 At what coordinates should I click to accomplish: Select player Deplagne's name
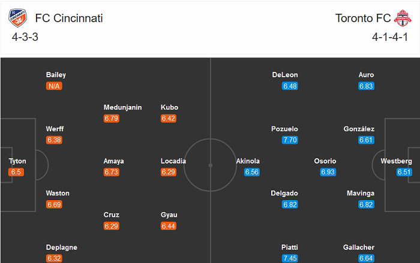[61, 247]
